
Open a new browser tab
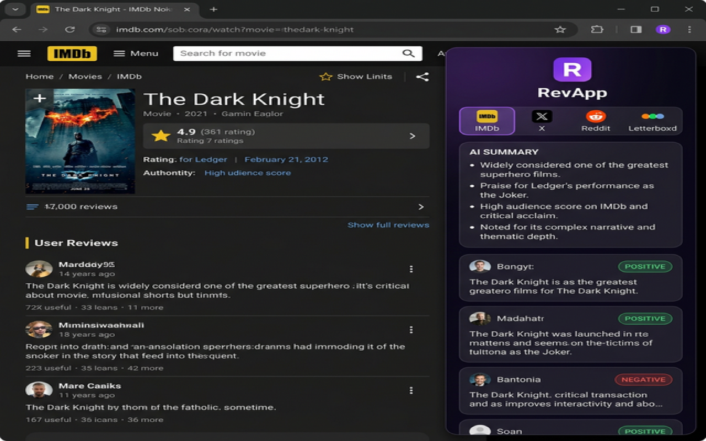[x=213, y=9]
